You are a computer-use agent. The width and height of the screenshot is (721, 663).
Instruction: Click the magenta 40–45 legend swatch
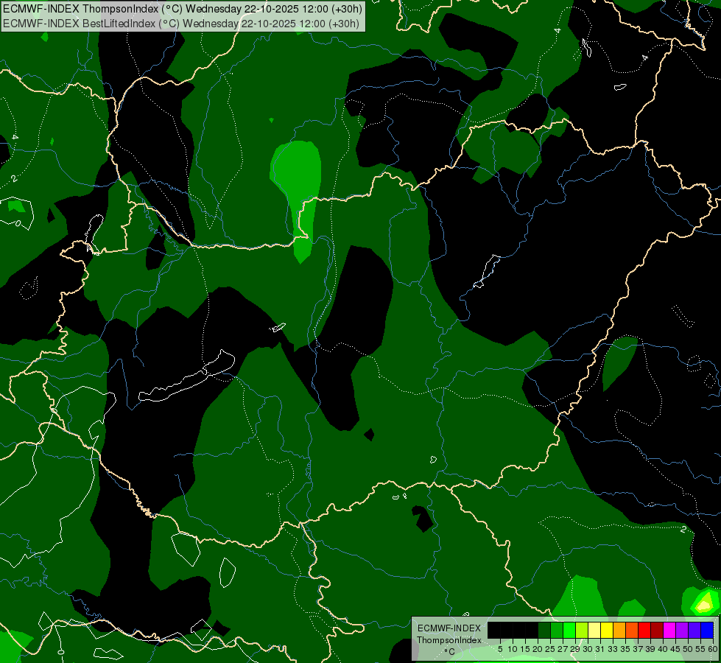tap(669, 630)
